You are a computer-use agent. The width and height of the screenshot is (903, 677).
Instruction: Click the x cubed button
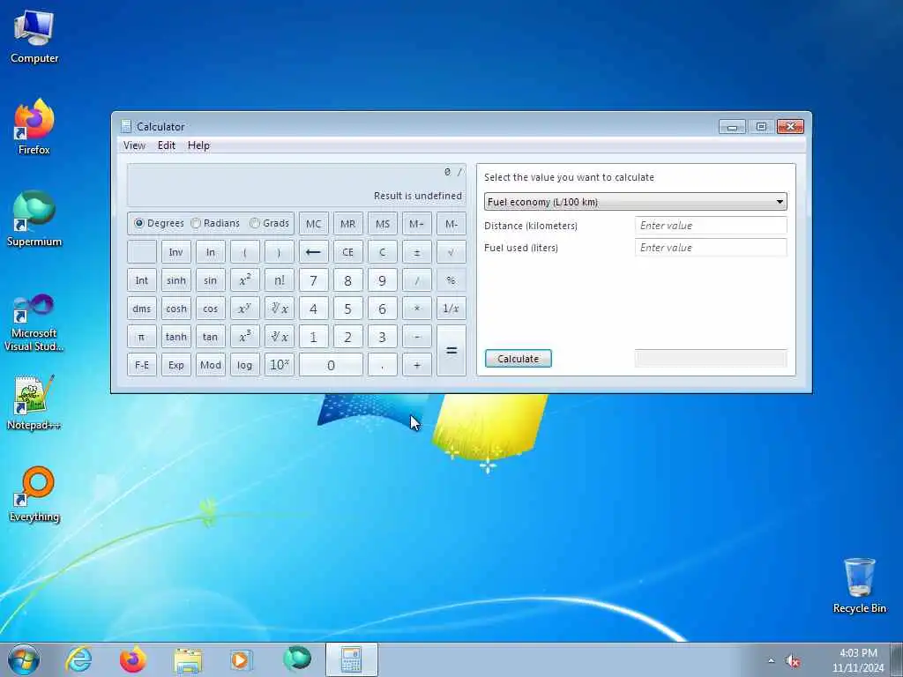(x=245, y=337)
